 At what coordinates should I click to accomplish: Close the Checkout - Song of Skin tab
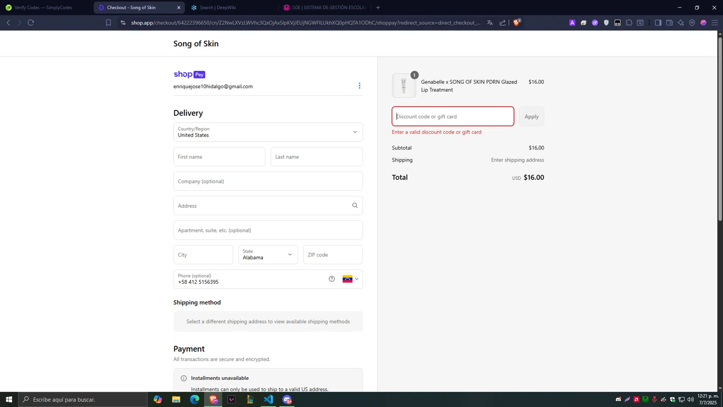click(x=179, y=8)
